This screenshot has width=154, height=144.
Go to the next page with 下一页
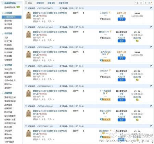point(148,3)
